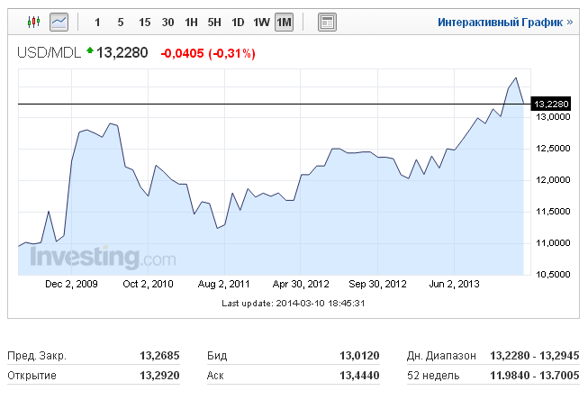Screen dimensions: 588x409
Task: Click the 11,0000 axis label
Action: (x=553, y=243)
